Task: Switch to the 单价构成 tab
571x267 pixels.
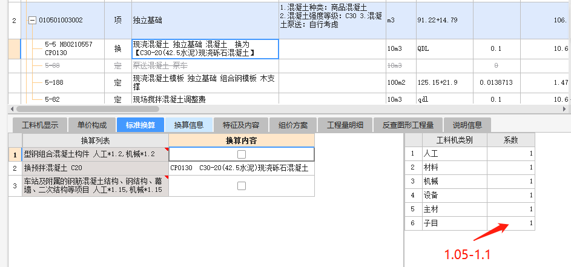Action: [92, 125]
